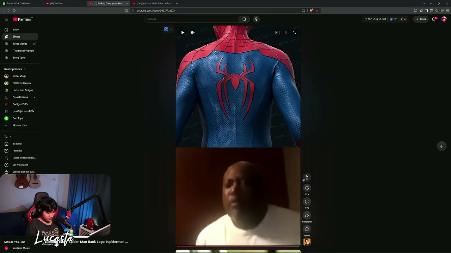Open the Crear button
451x253 pixels.
point(421,19)
